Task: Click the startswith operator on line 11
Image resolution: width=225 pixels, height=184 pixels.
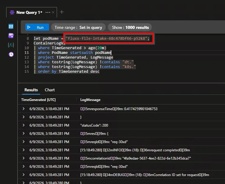Action: pyautogui.click(x=81, y=52)
